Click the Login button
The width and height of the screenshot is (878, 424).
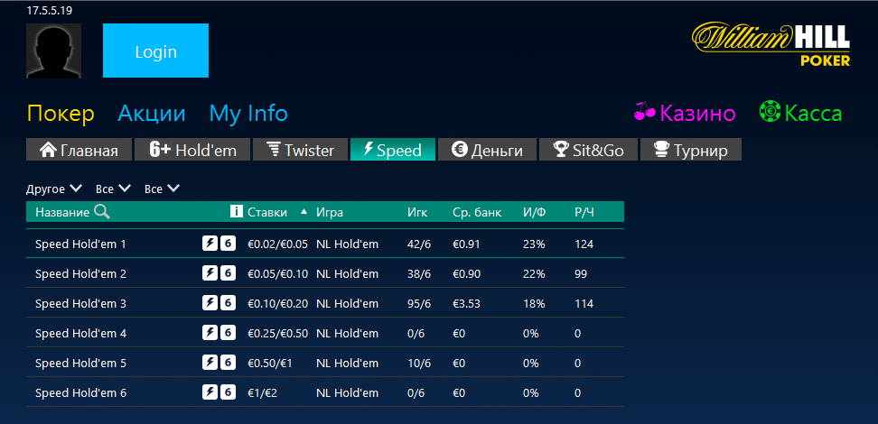pyautogui.click(x=155, y=51)
